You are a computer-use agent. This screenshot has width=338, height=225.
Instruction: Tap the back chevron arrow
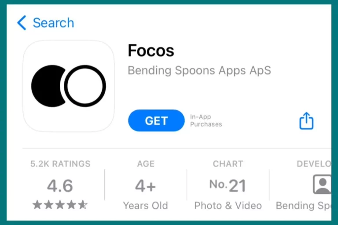pyautogui.click(x=22, y=22)
